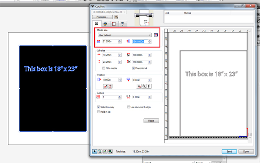260x163 pixels.
Task: Check the Hold in list option
Action: point(98,112)
